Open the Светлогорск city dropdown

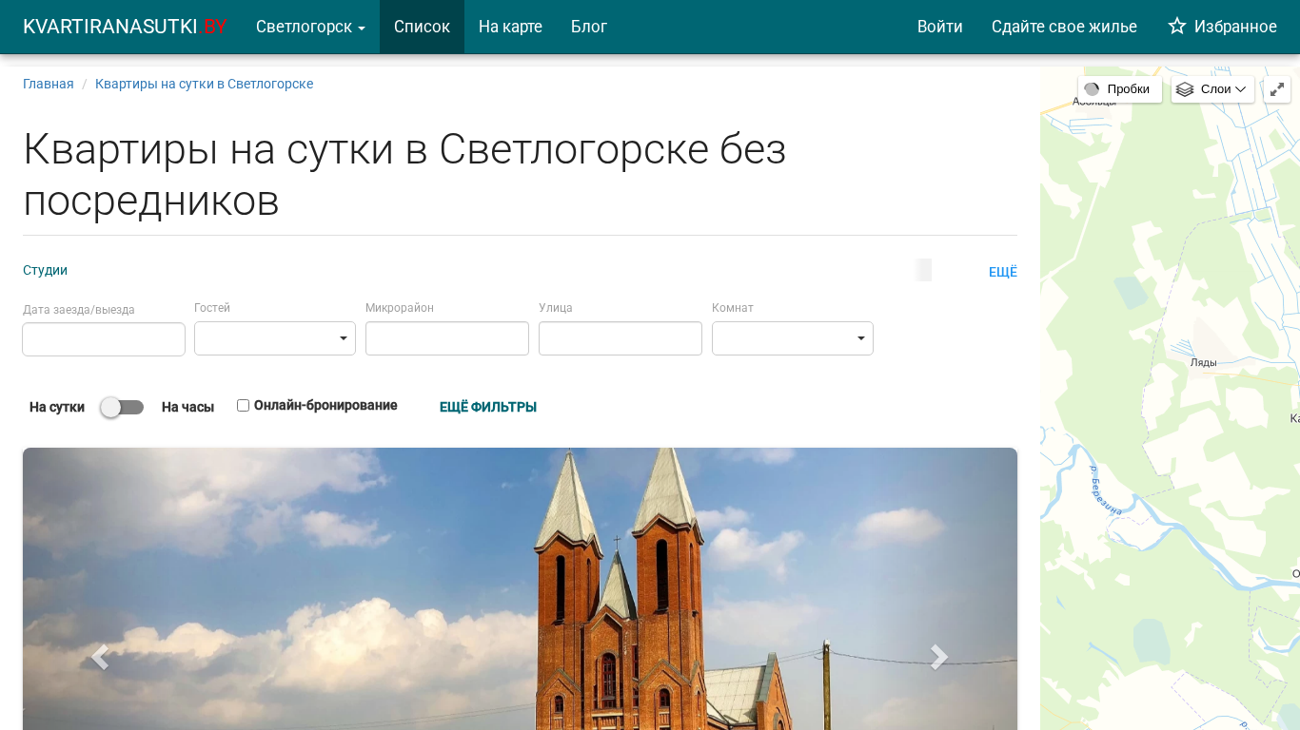pyautogui.click(x=310, y=27)
